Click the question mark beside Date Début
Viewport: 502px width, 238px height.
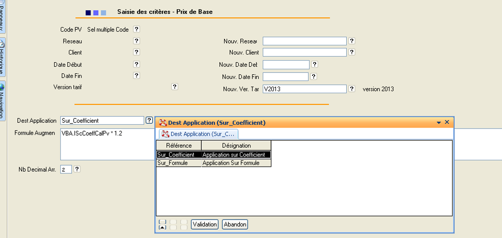pyautogui.click(x=136, y=64)
